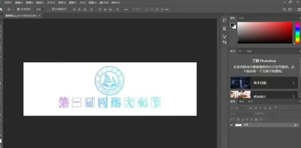The width and height of the screenshot is (301, 148).
Task: Click the rainbow hue slider strip
Action: pyautogui.click(x=297, y=33)
